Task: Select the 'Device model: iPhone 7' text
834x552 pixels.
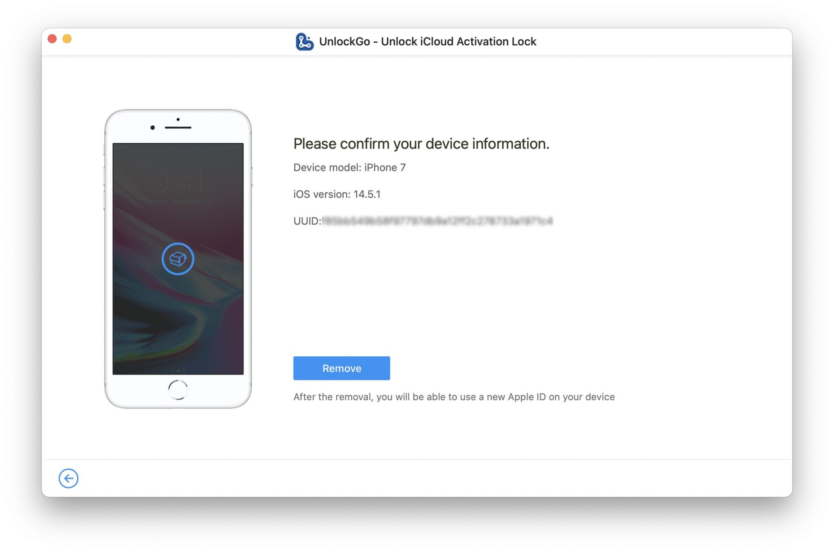Action: [349, 167]
